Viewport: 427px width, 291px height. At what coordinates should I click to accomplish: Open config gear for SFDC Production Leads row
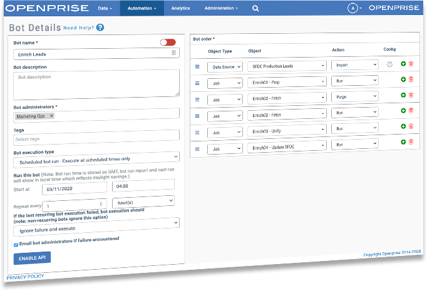(389, 64)
